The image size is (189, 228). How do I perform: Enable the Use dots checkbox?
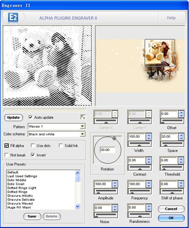33,146
